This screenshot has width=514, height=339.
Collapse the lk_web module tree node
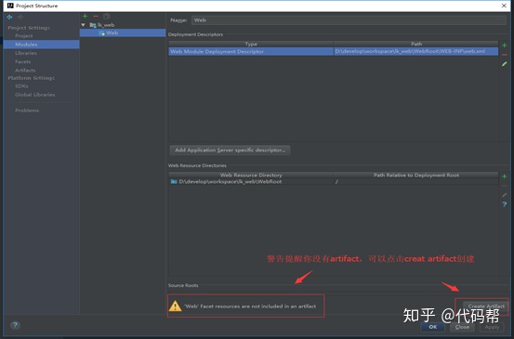coord(83,25)
